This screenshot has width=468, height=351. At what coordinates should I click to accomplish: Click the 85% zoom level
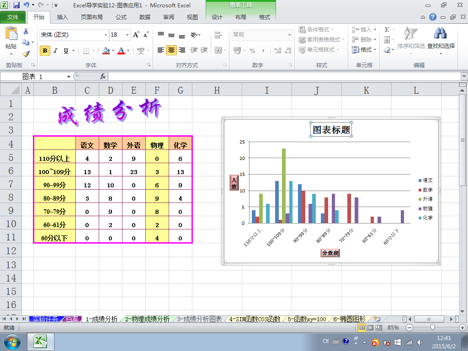(x=393, y=328)
